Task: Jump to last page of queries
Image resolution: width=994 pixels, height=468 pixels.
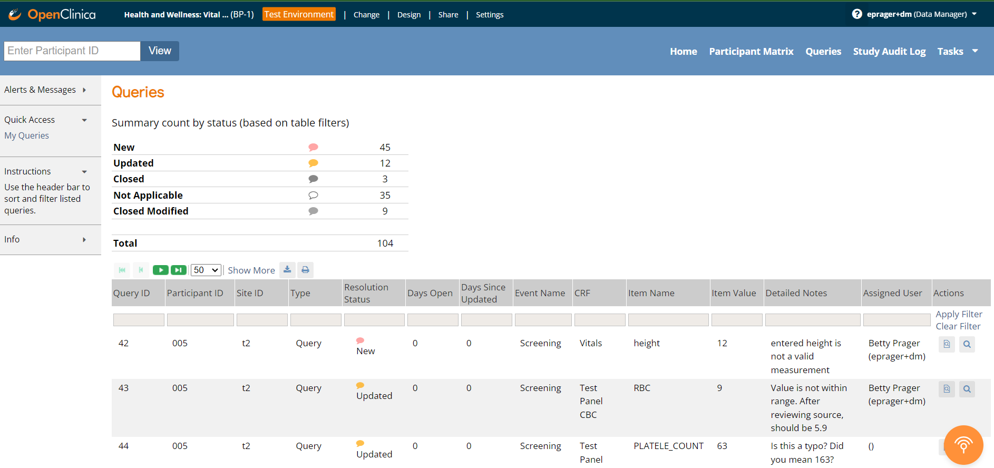Action: 179,270
